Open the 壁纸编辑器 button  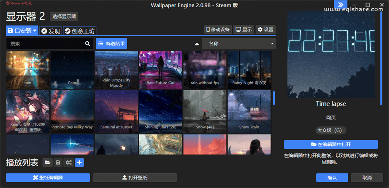[x=48, y=177]
